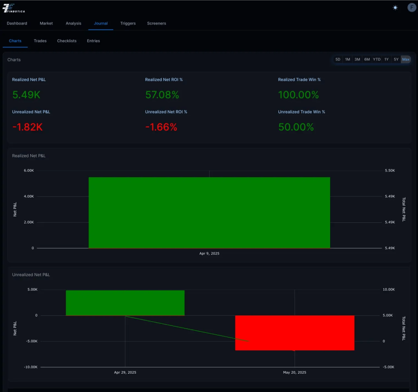Select the 5Y range button
The height and width of the screenshot is (392, 418).
[x=396, y=59]
